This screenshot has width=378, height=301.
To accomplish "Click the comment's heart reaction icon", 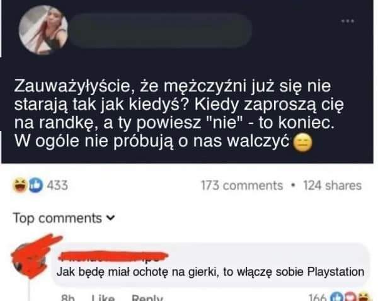I will pyautogui.click(x=350, y=297).
